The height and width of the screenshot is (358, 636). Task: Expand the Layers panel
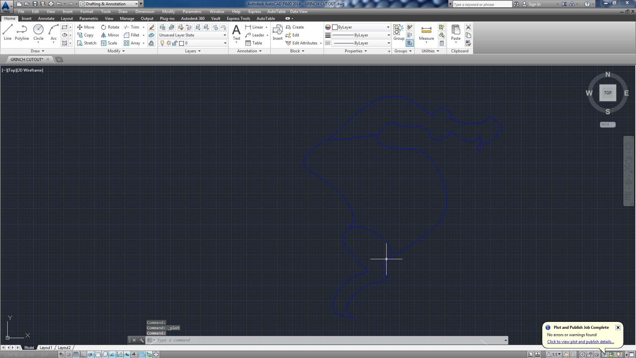[x=193, y=51]
